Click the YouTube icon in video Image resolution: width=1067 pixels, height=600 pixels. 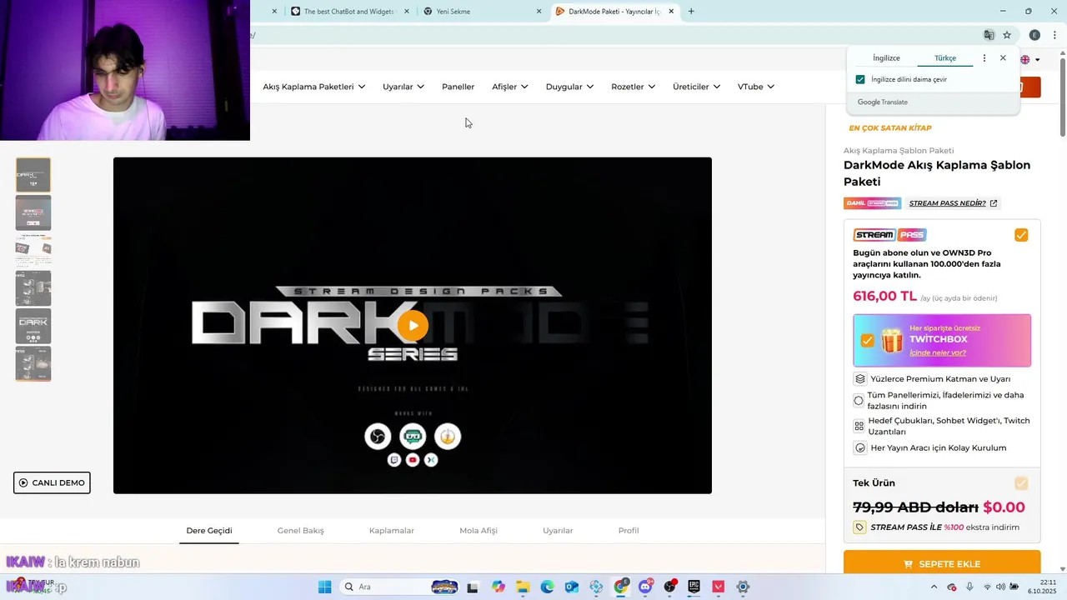413,460
